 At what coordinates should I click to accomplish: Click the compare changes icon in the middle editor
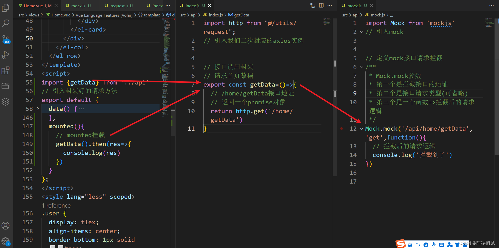[313, 5]
